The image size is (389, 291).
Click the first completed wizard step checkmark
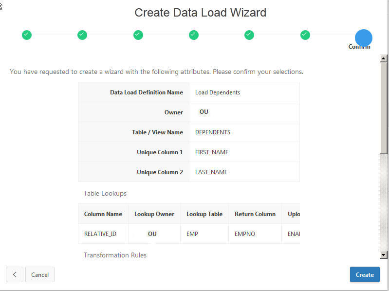(x=27, y=35)
